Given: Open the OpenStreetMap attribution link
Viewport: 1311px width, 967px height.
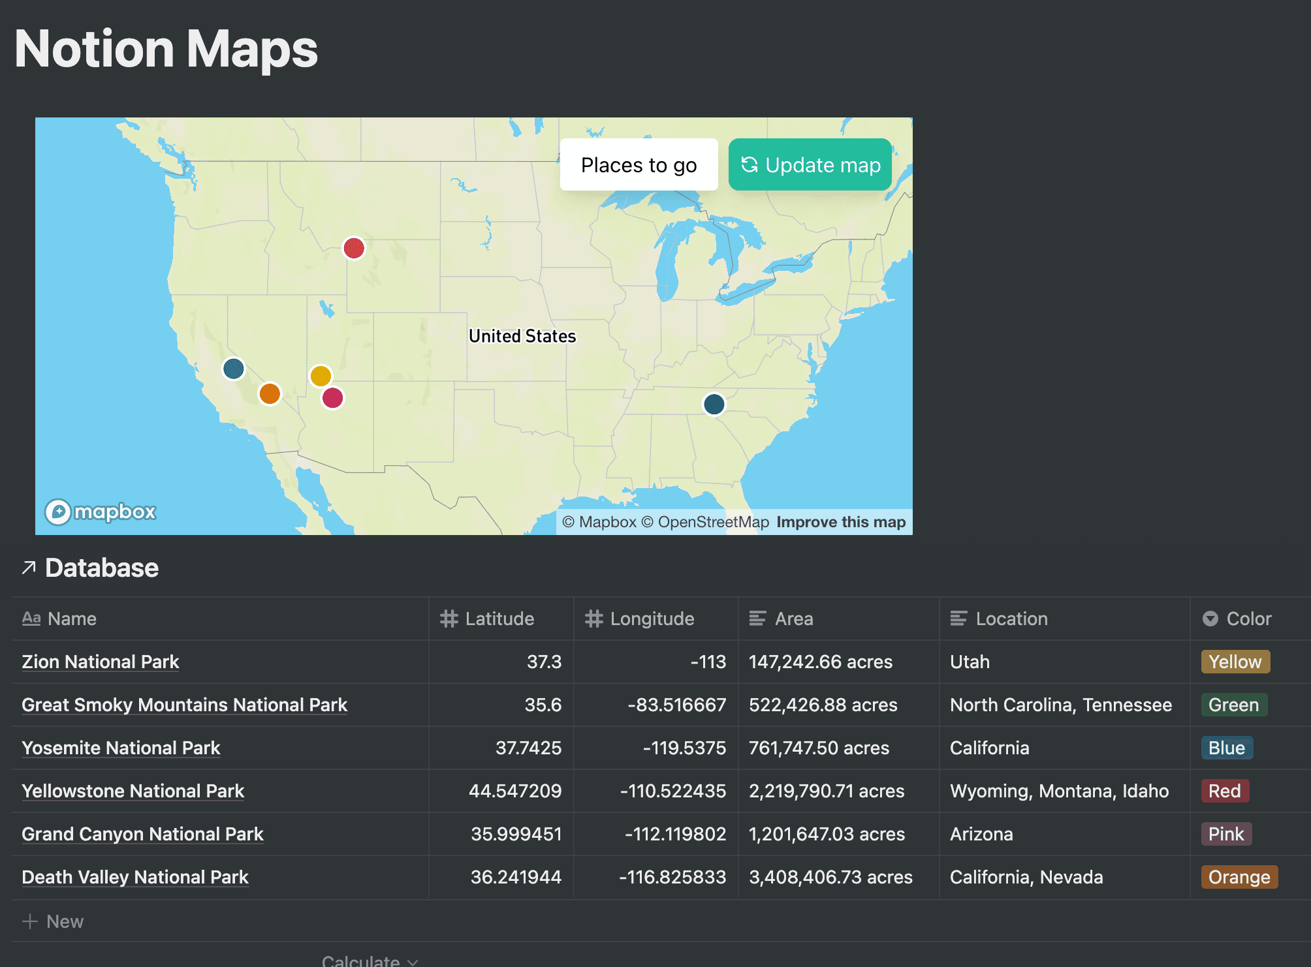Looking at the screenshot, I should (x=705, y=522).
